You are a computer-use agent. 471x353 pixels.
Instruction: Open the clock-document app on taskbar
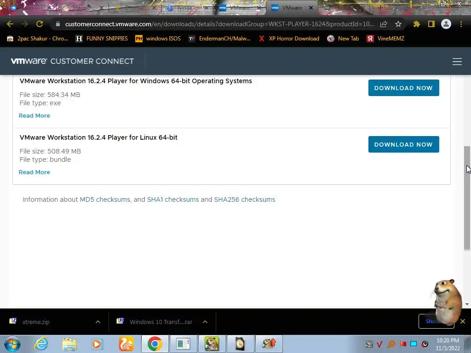[240, 344]
